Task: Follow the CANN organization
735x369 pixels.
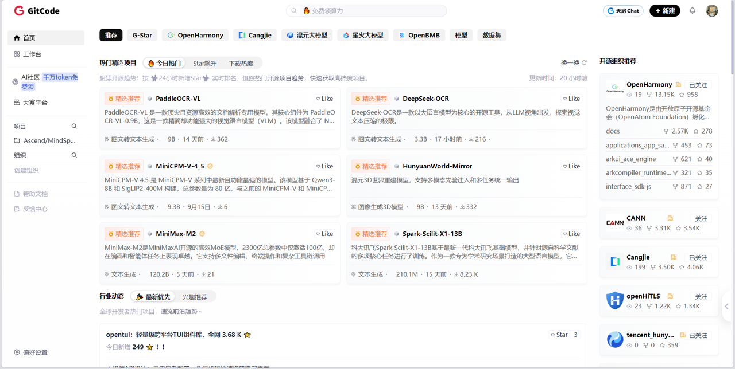Action: tap(701, 219)
